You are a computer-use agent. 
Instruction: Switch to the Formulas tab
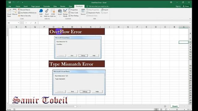47,6
